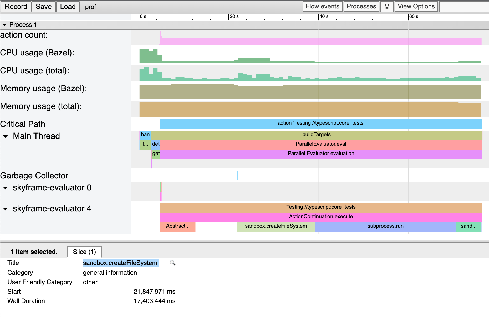Open the Flow events panel

click(x=322, y=6)
